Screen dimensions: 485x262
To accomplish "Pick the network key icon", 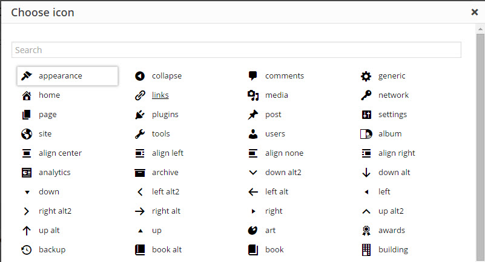I will (366, 95).
